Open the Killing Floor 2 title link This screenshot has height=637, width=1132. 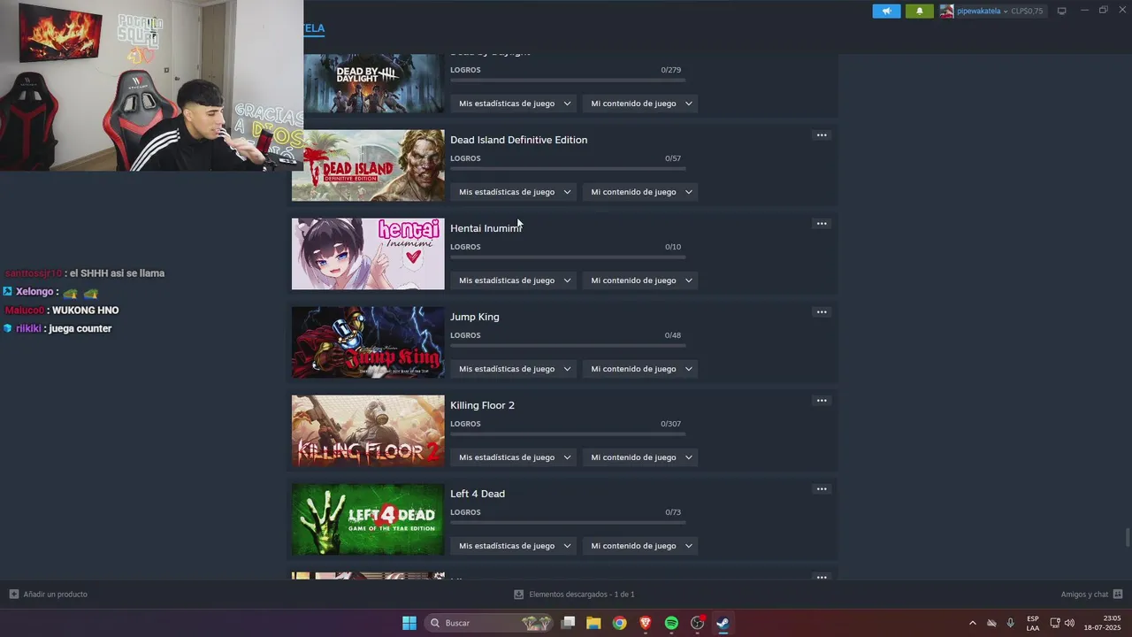482,405
